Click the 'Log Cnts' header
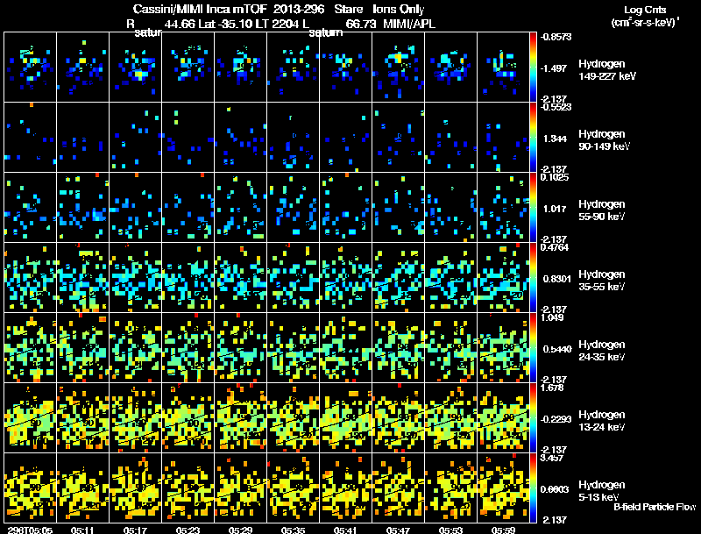 point(645,10)
